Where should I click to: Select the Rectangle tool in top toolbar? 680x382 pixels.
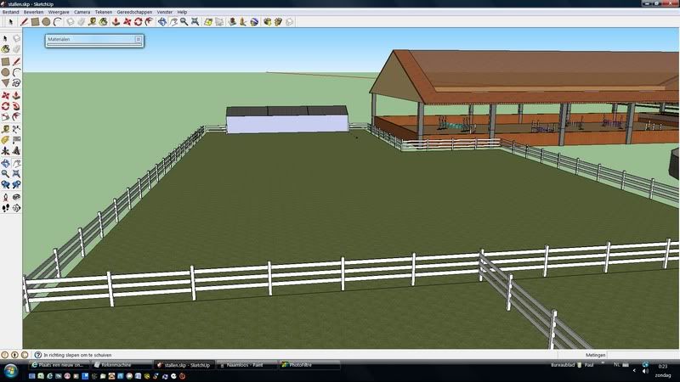coord(35,21)
